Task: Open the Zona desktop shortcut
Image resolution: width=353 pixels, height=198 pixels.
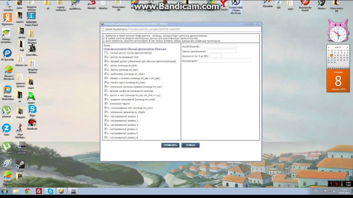Action: point(7,129)
